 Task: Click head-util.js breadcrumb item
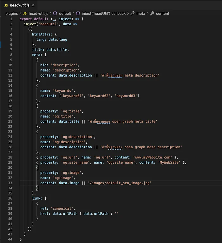pyautogui.click(x=38, y=14)
